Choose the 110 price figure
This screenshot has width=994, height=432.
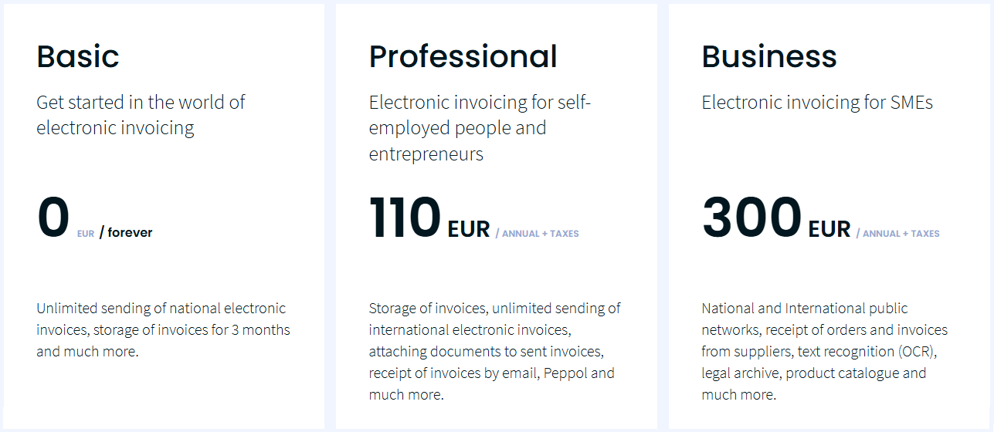pyautogui.click(x=405, y=218)
